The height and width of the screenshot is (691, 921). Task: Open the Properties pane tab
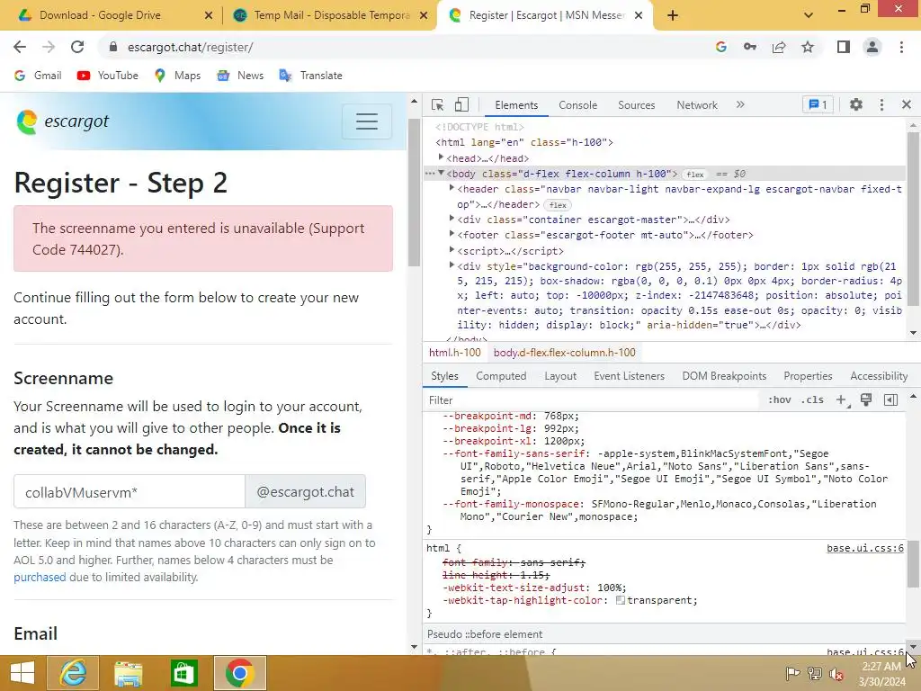coord(808,376)
